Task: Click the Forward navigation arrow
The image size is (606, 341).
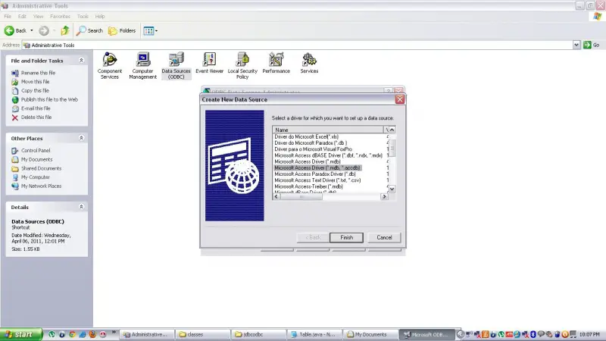Action: pyautogui.click(x=44, y=30)
